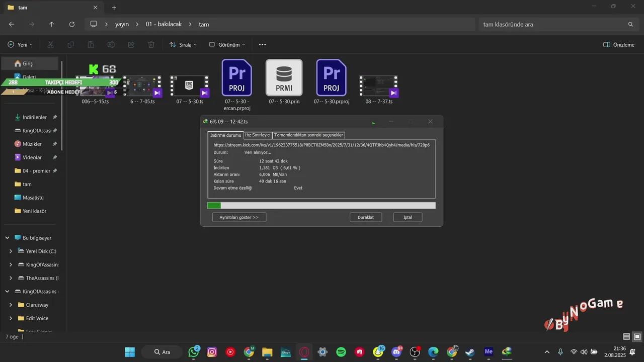Open the Sırala sort dropdown
This screenshot has height=362, width=644.
pyautogui.click(x=183, y=45)
